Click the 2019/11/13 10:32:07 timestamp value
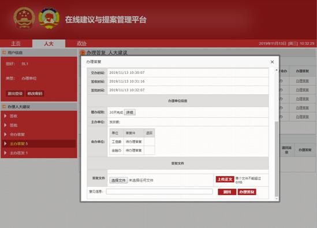 [127, 90]
